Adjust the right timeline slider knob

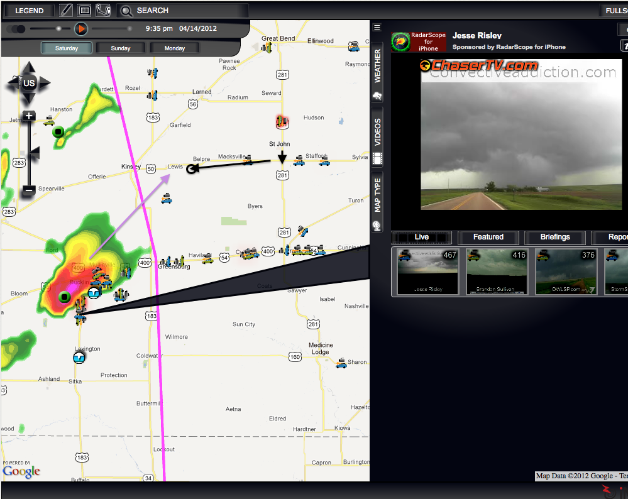pyautogui.click(x=129, y=28)
